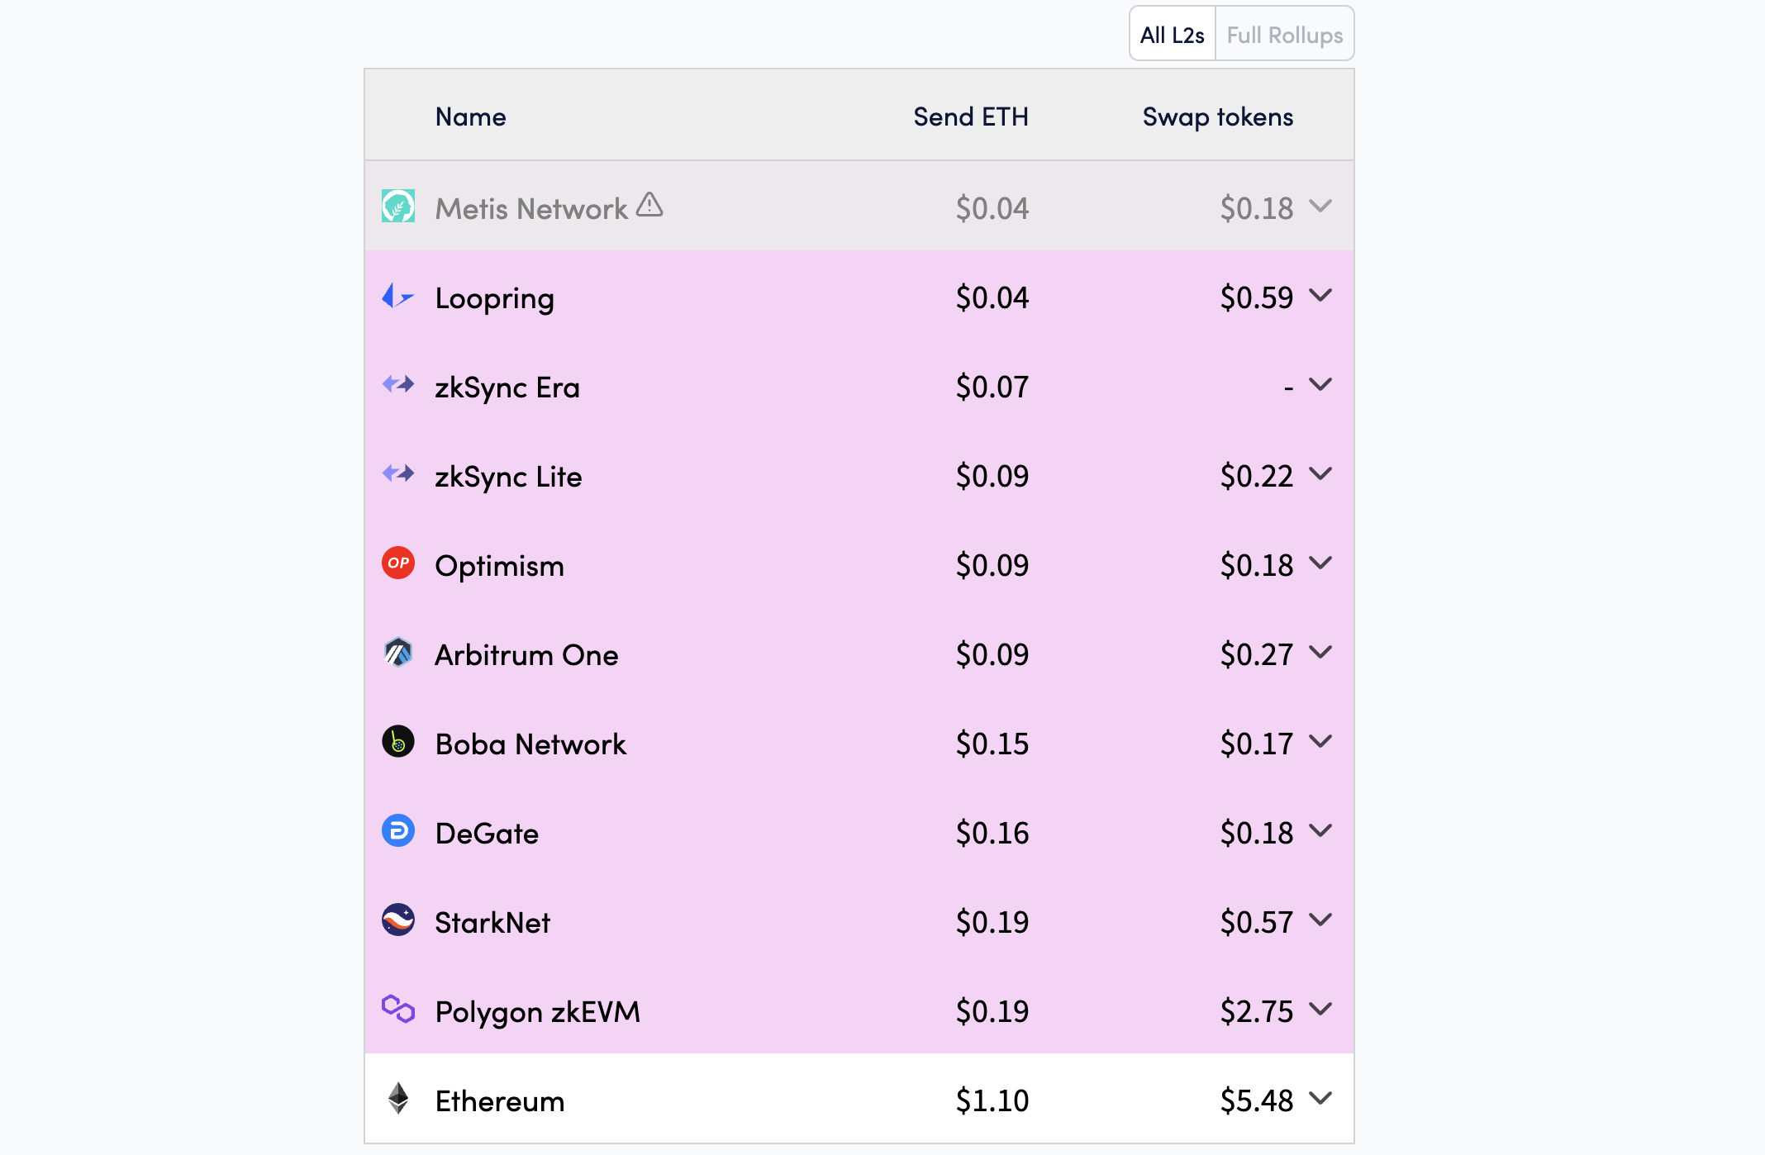The width and height of the screenshot is (1765, 1155).
Task: Click the Name column header
Action: (470, 116)
